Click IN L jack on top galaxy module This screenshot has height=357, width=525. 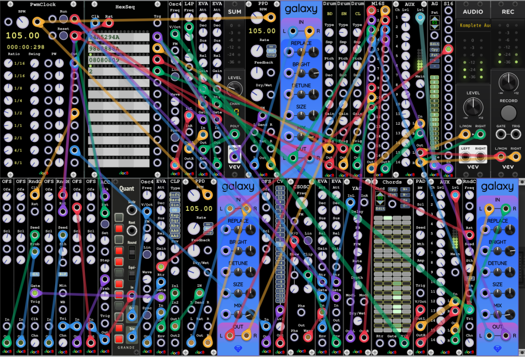[x=293, y=32]
